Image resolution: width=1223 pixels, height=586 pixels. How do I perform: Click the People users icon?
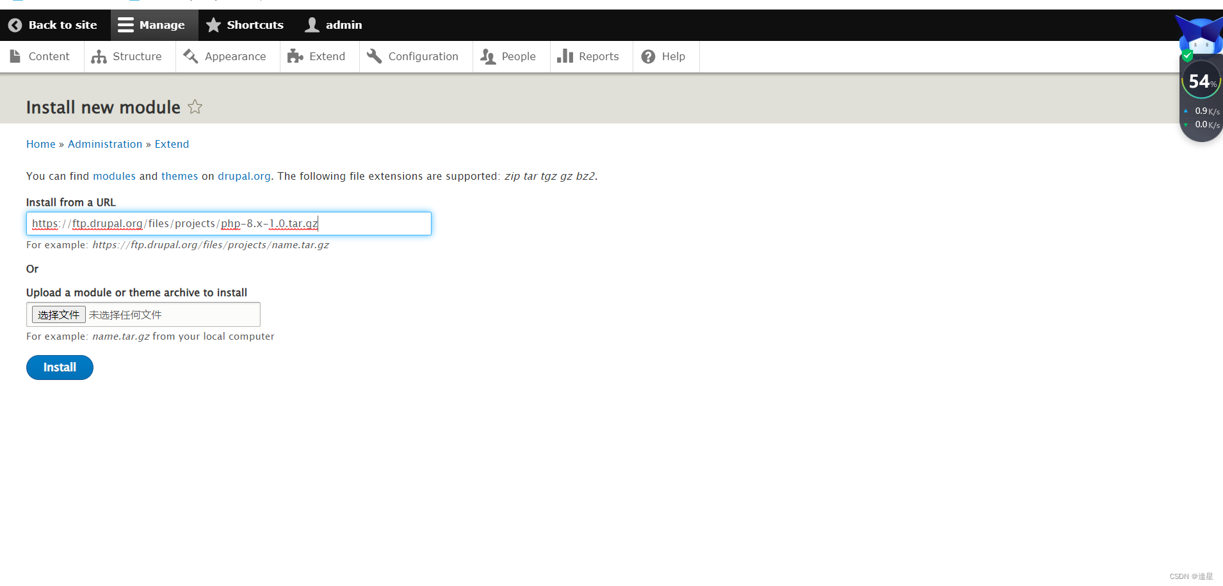pos(488,57)
